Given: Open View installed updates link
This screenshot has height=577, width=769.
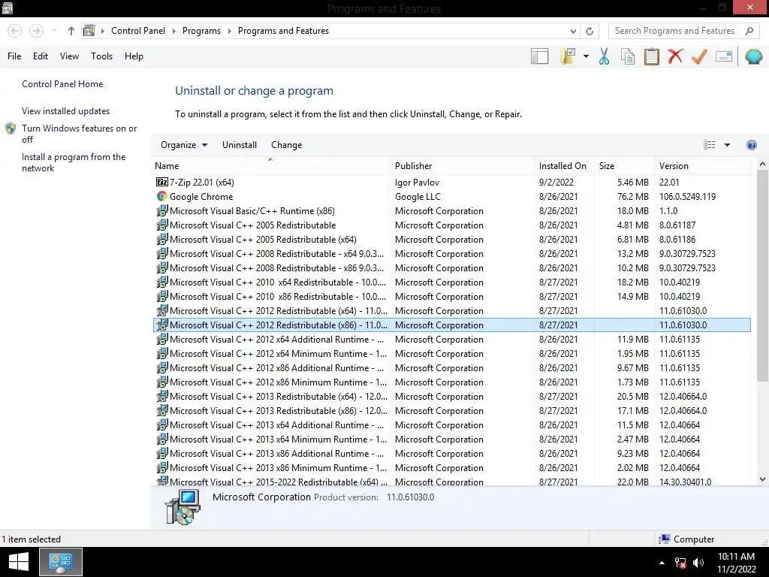Looking at the screenshot, I should tap(66, 111).
